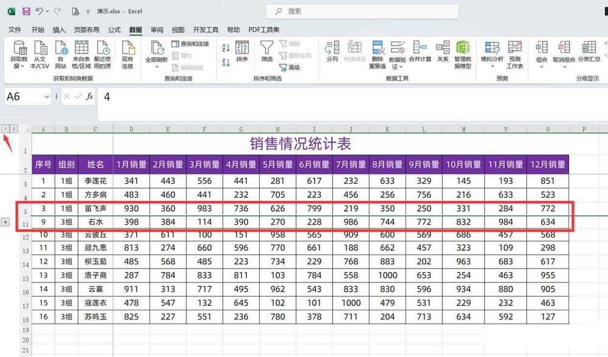Select cell containing 苗飞声
This screenshot has height=357, width=608.
[95, 209]
